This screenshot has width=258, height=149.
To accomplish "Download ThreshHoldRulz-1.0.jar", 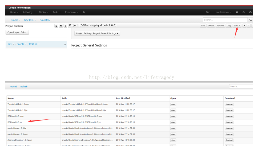I will (x=229, y=110).
